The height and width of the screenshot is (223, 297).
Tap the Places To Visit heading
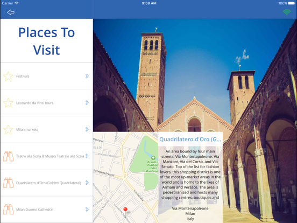coord(47,41)
